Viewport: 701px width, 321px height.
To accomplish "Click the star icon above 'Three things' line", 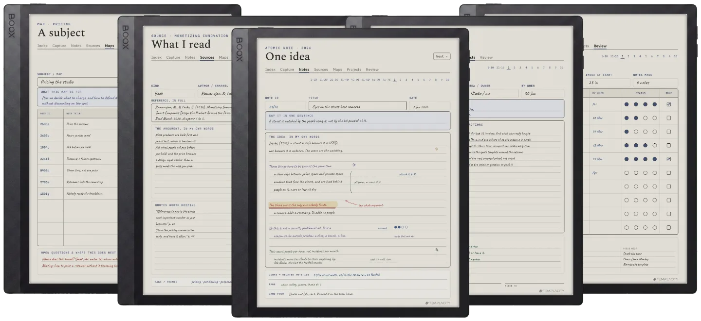I will [x=354, y=165].
